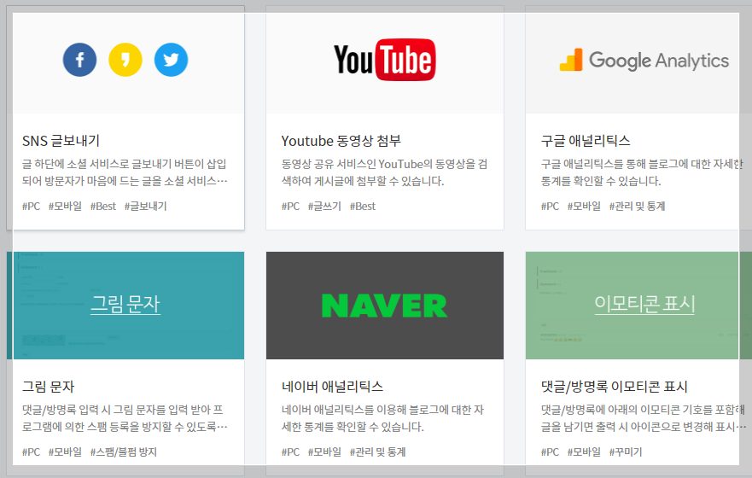Click the Twitter bird icon
The height and width of the screenshot is (478, 752).
pyautogui.click(x=172, y=60)
